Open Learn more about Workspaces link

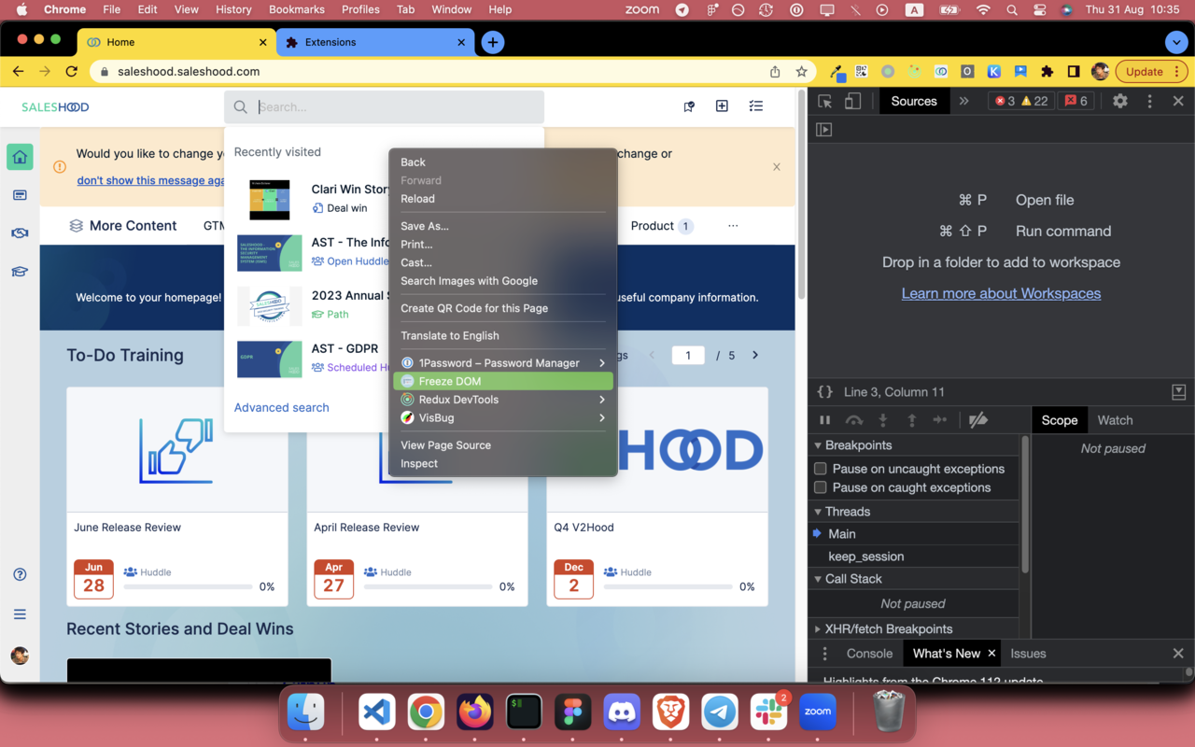[1001, 293]
